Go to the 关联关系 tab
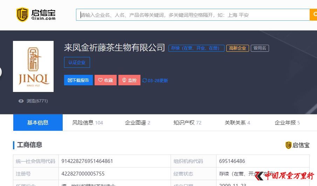The height and width of the screenshot is (186, 317). [x=237, y=123]
